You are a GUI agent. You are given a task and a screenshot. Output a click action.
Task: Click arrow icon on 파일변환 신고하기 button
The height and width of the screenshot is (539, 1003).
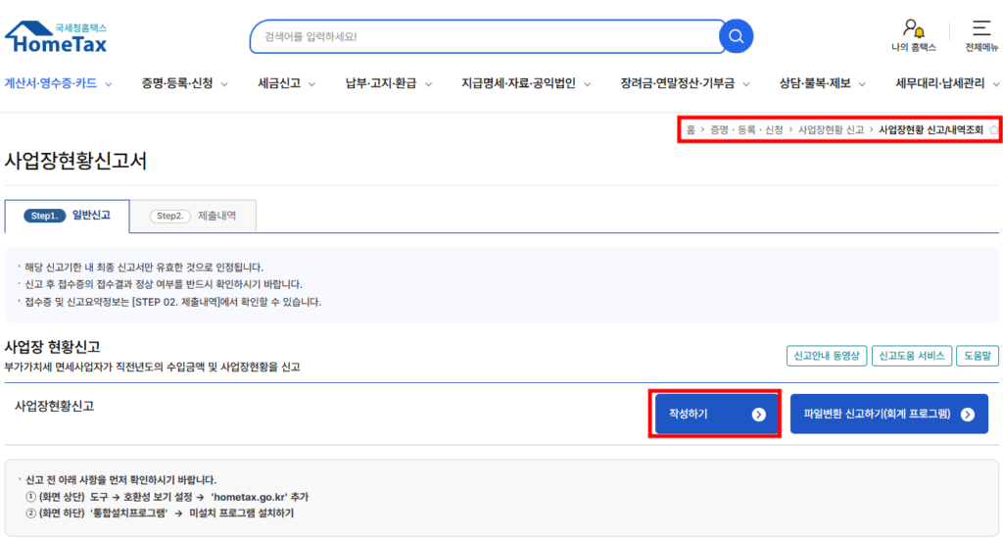[968, 415]
